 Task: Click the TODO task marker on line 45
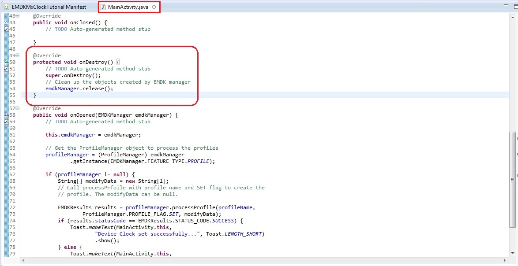6,30
